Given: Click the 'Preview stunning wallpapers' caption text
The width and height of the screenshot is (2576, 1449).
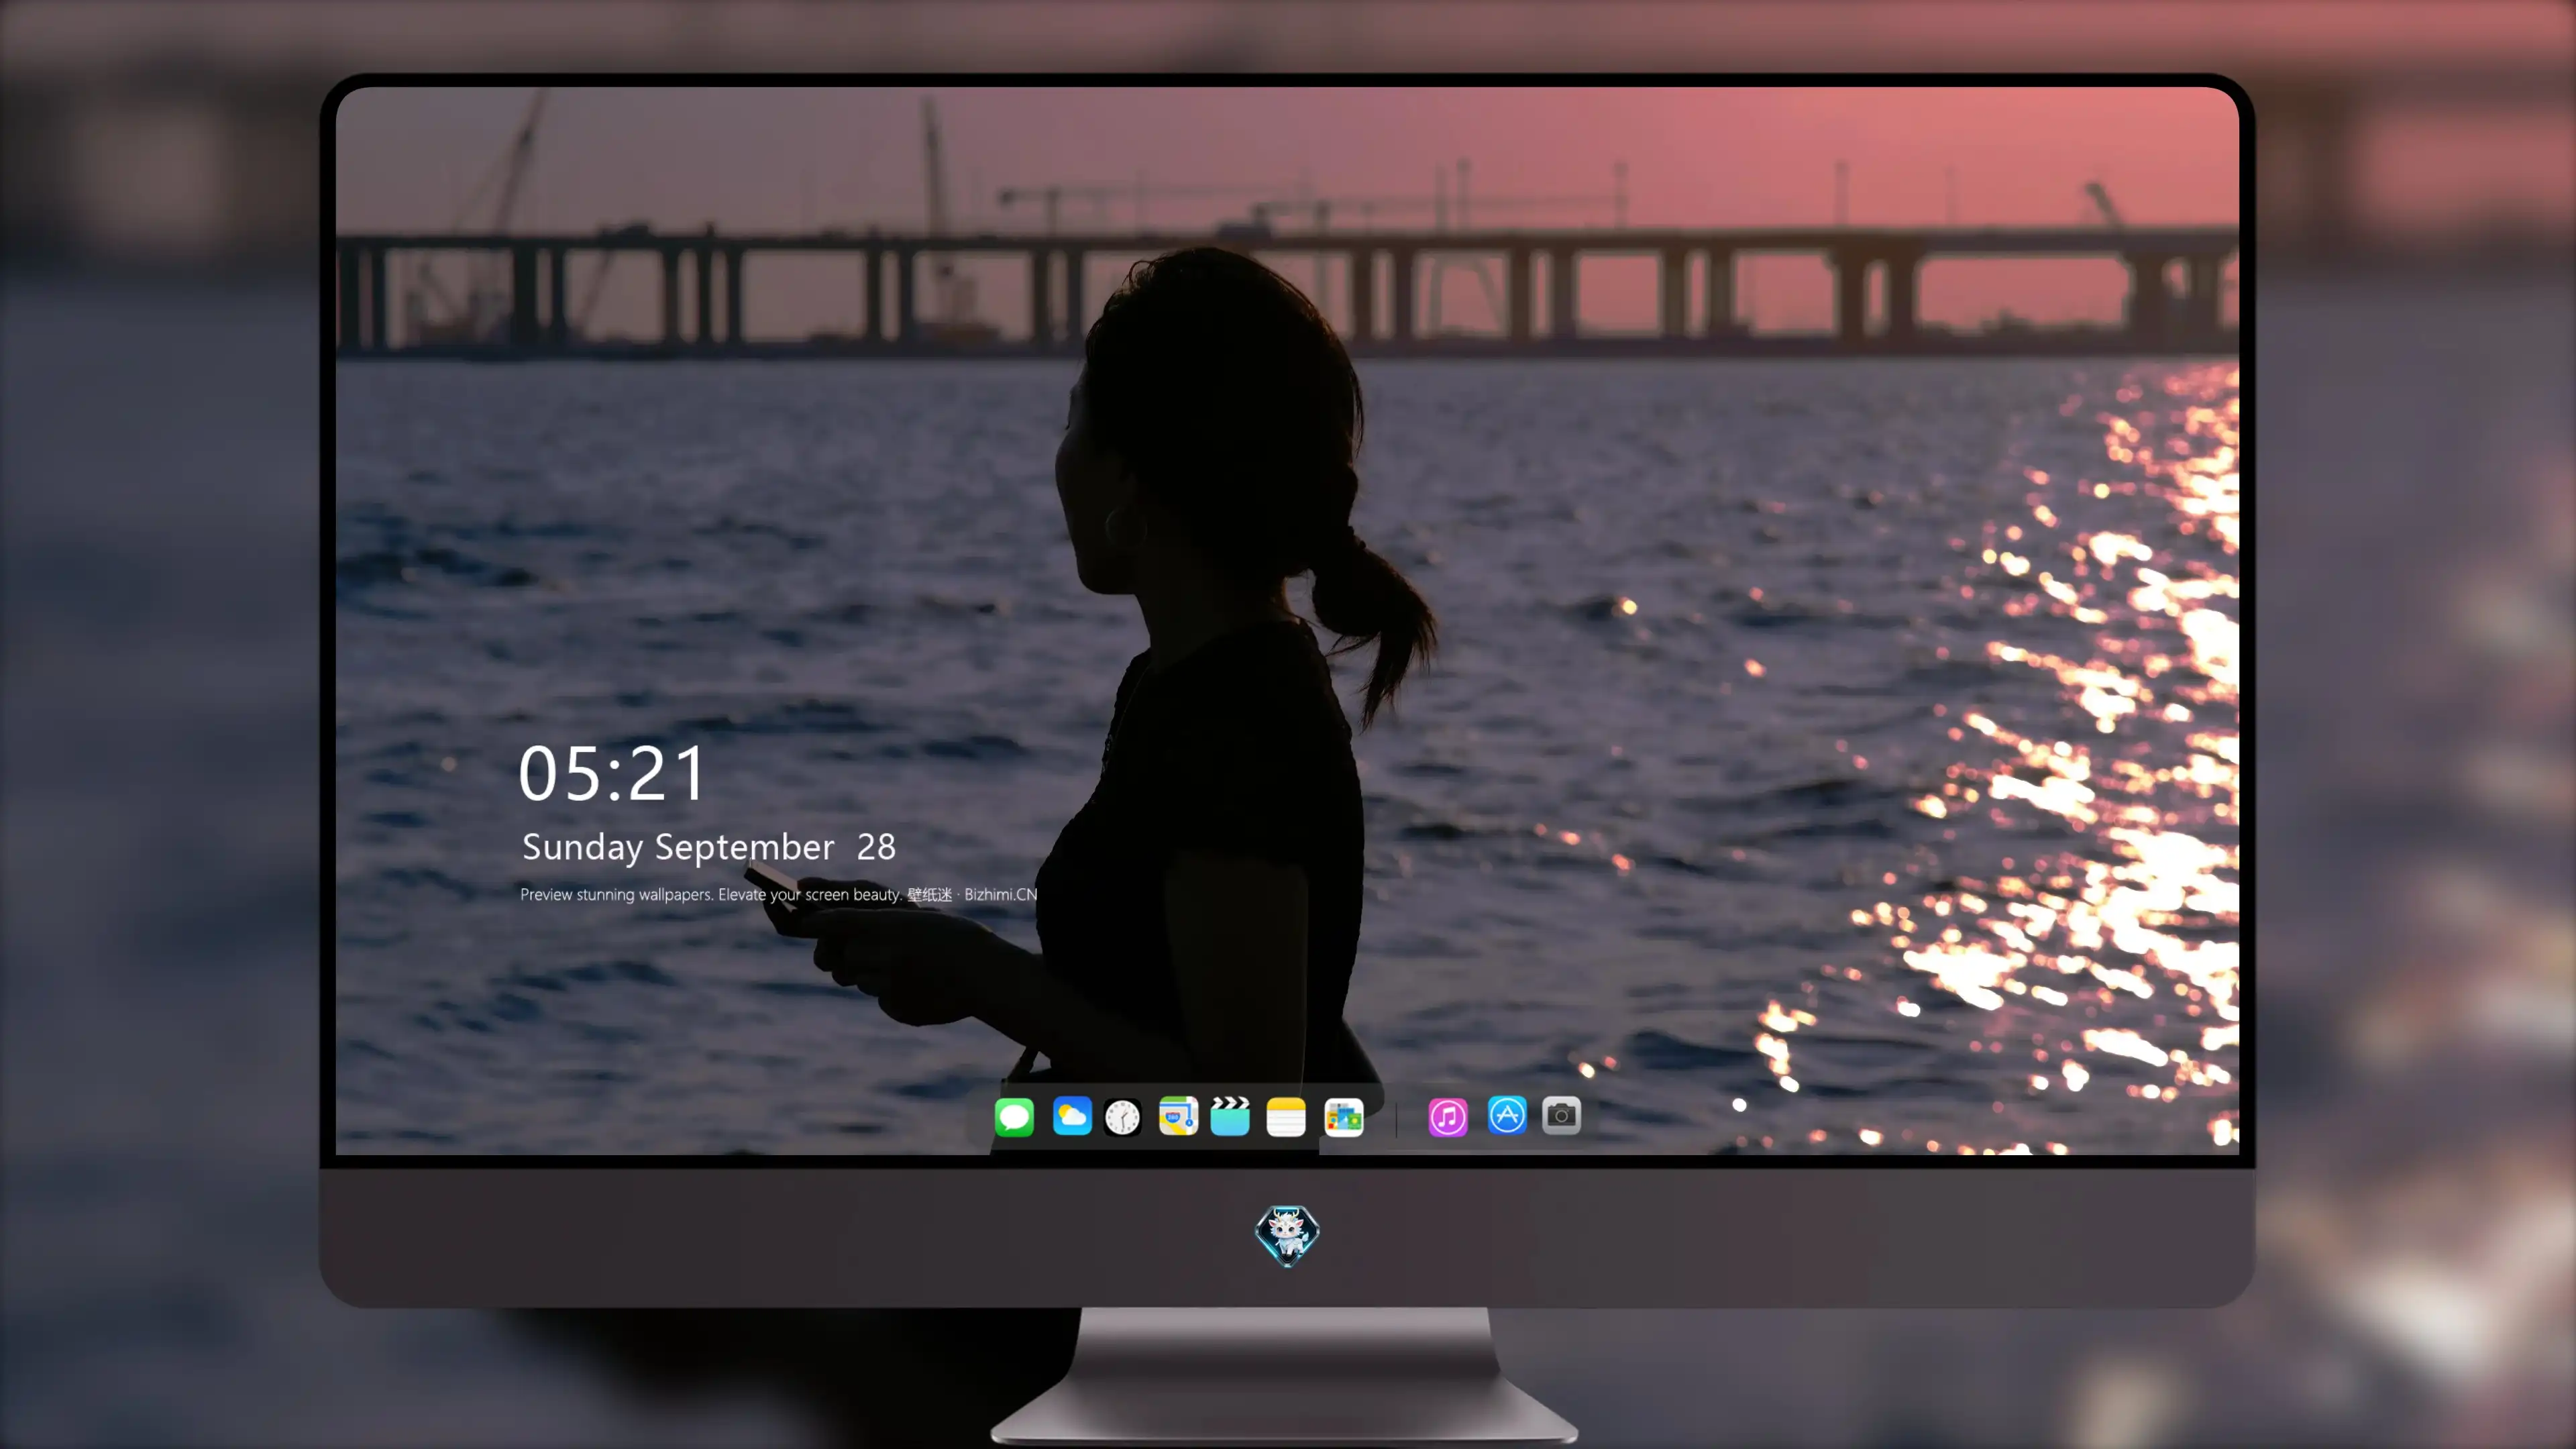Looking at the screenshot, I should click(778, 894).
